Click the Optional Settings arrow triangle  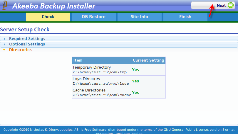click(4, 44)
